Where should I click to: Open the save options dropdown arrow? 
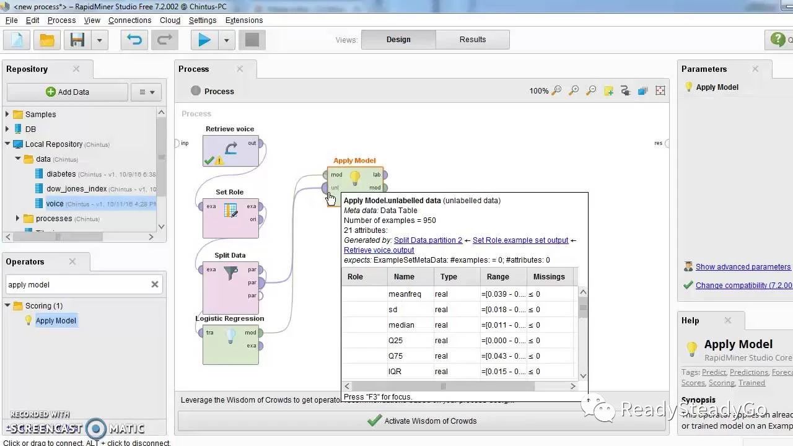click(x=99, y=40)
